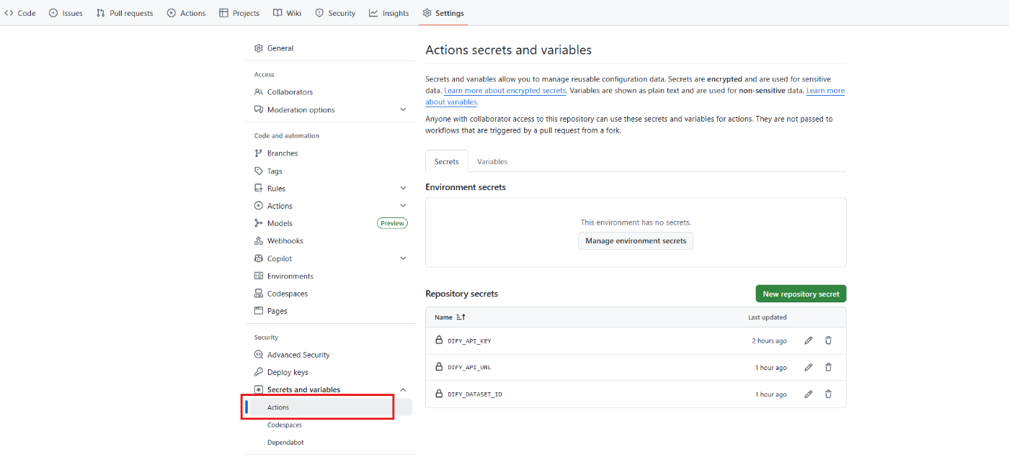
Task: Click the DIFY_API_KEY secret name
Action: 469,341
